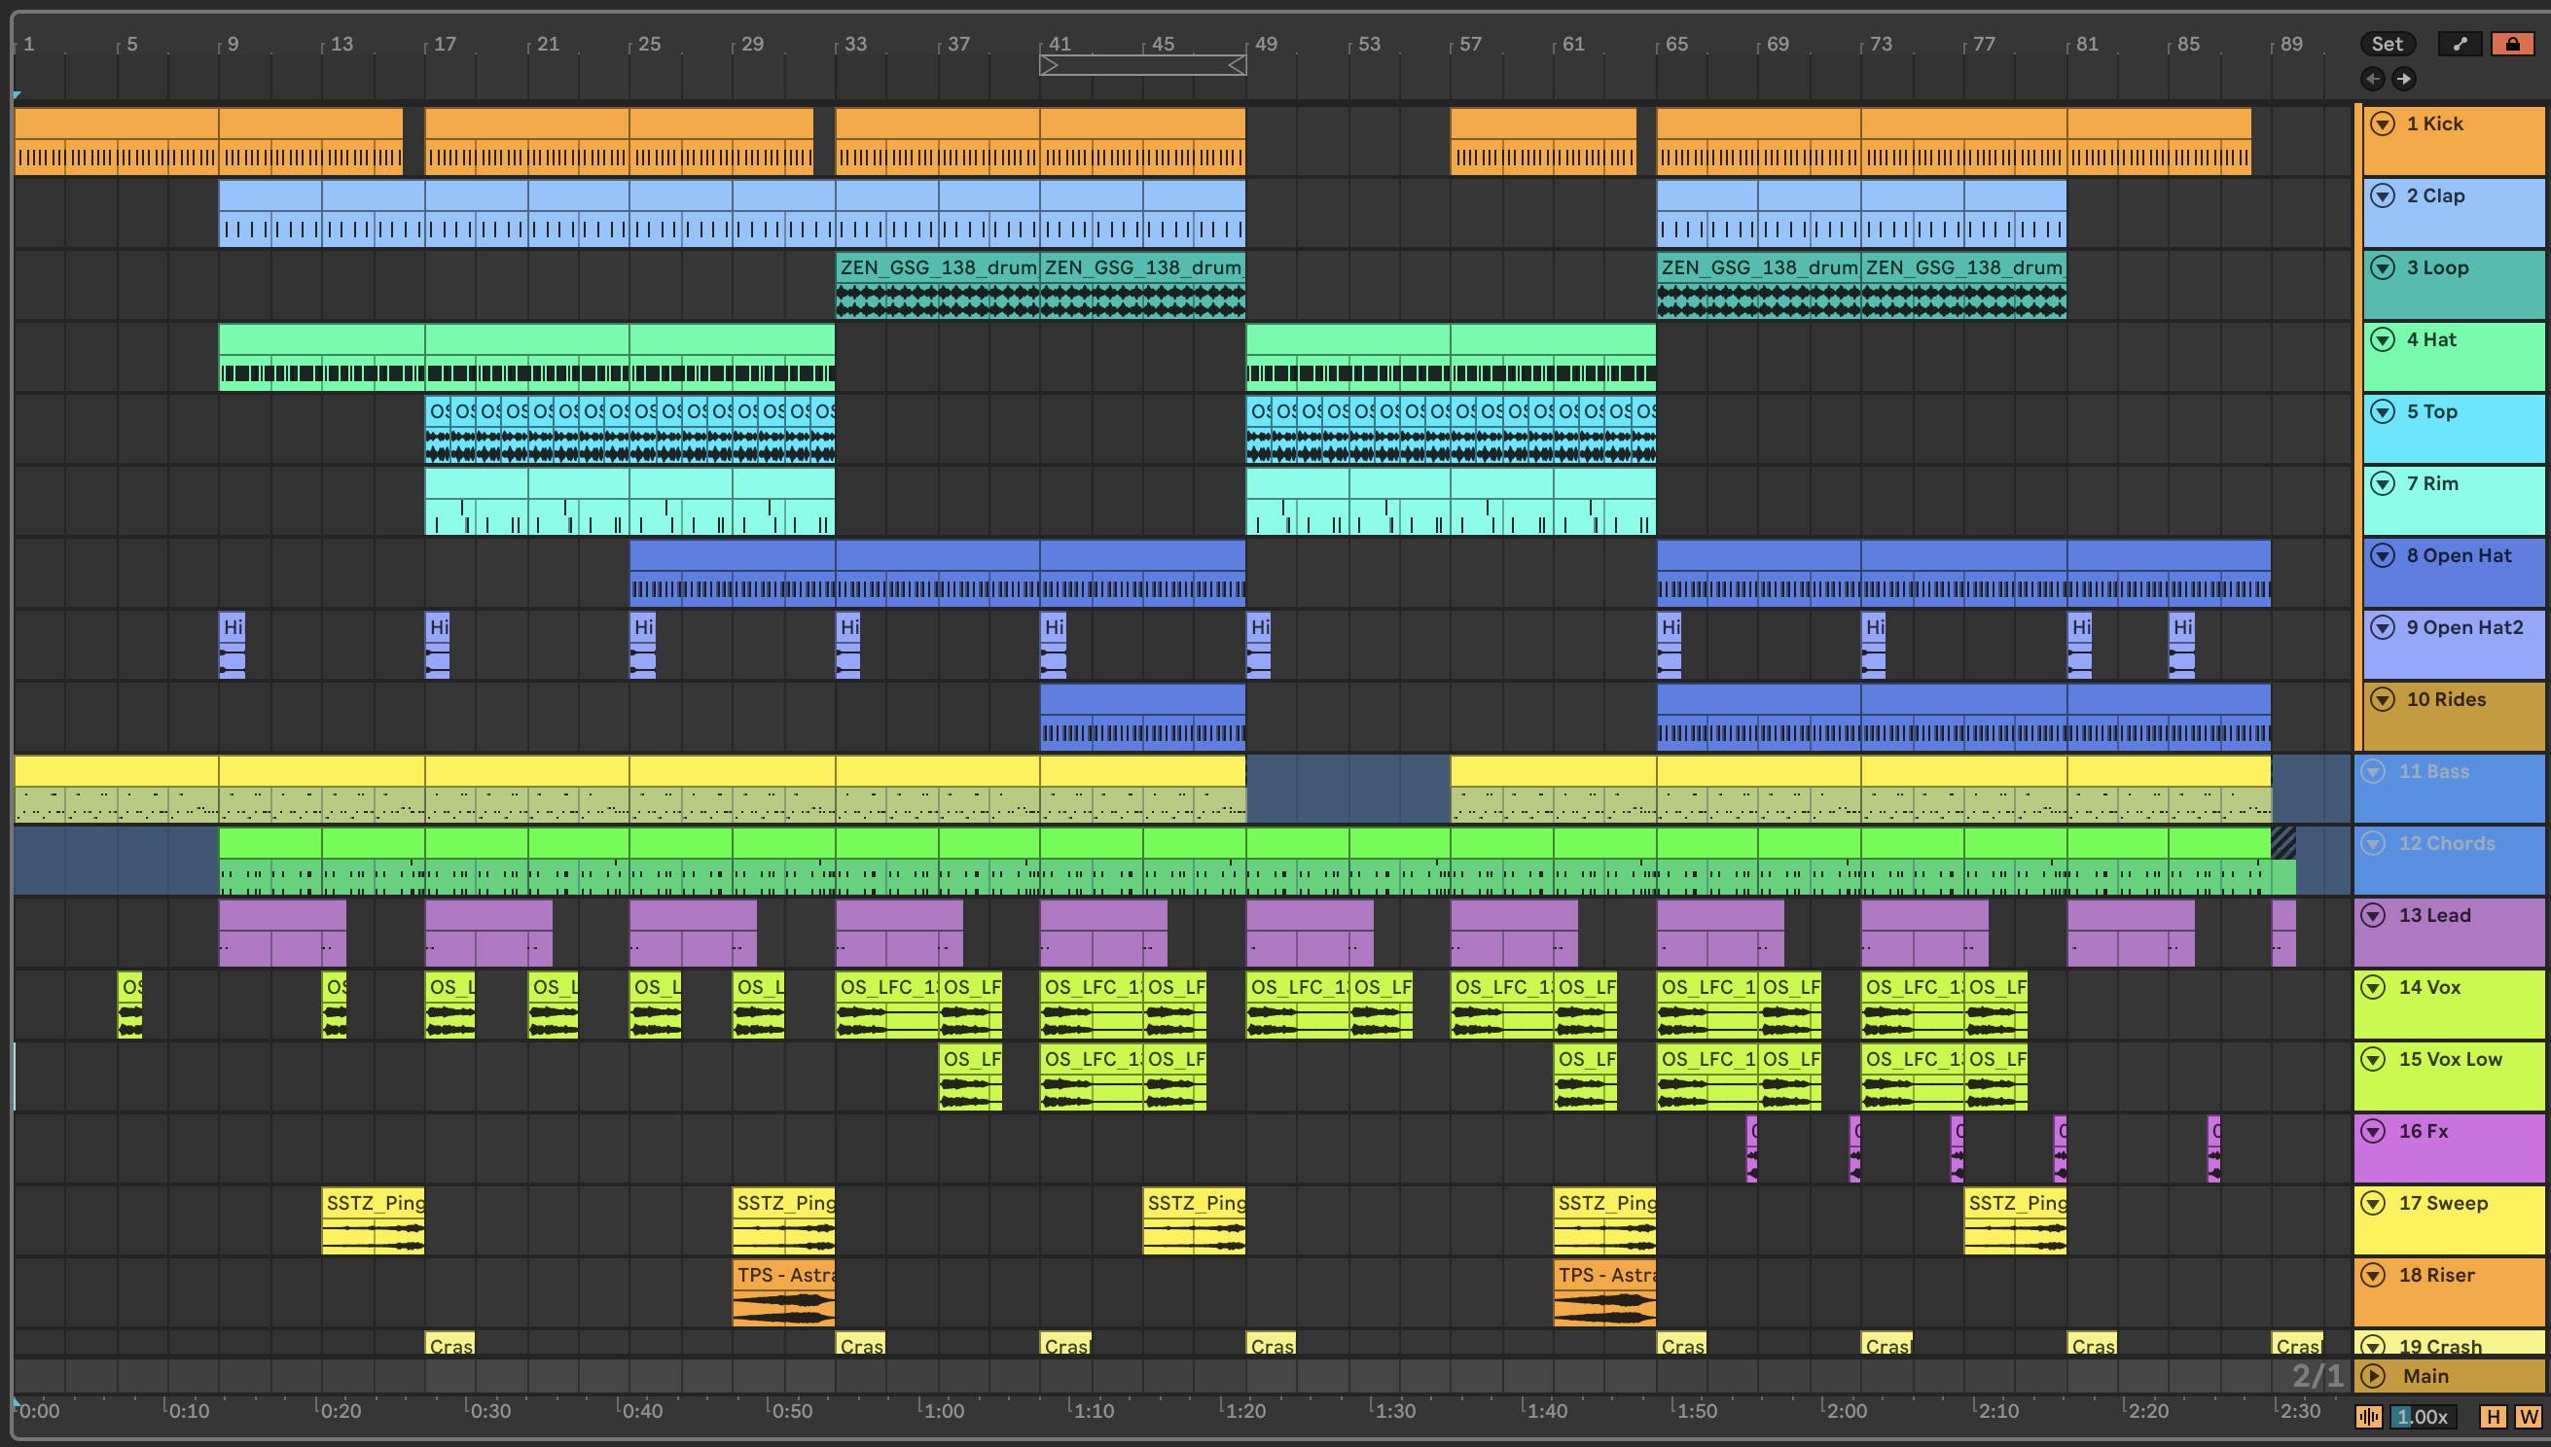This screenshot has width=2551, height=1447.
Task: Click the loop brace above bars 41–49
Action: [x=1142, y=64]
